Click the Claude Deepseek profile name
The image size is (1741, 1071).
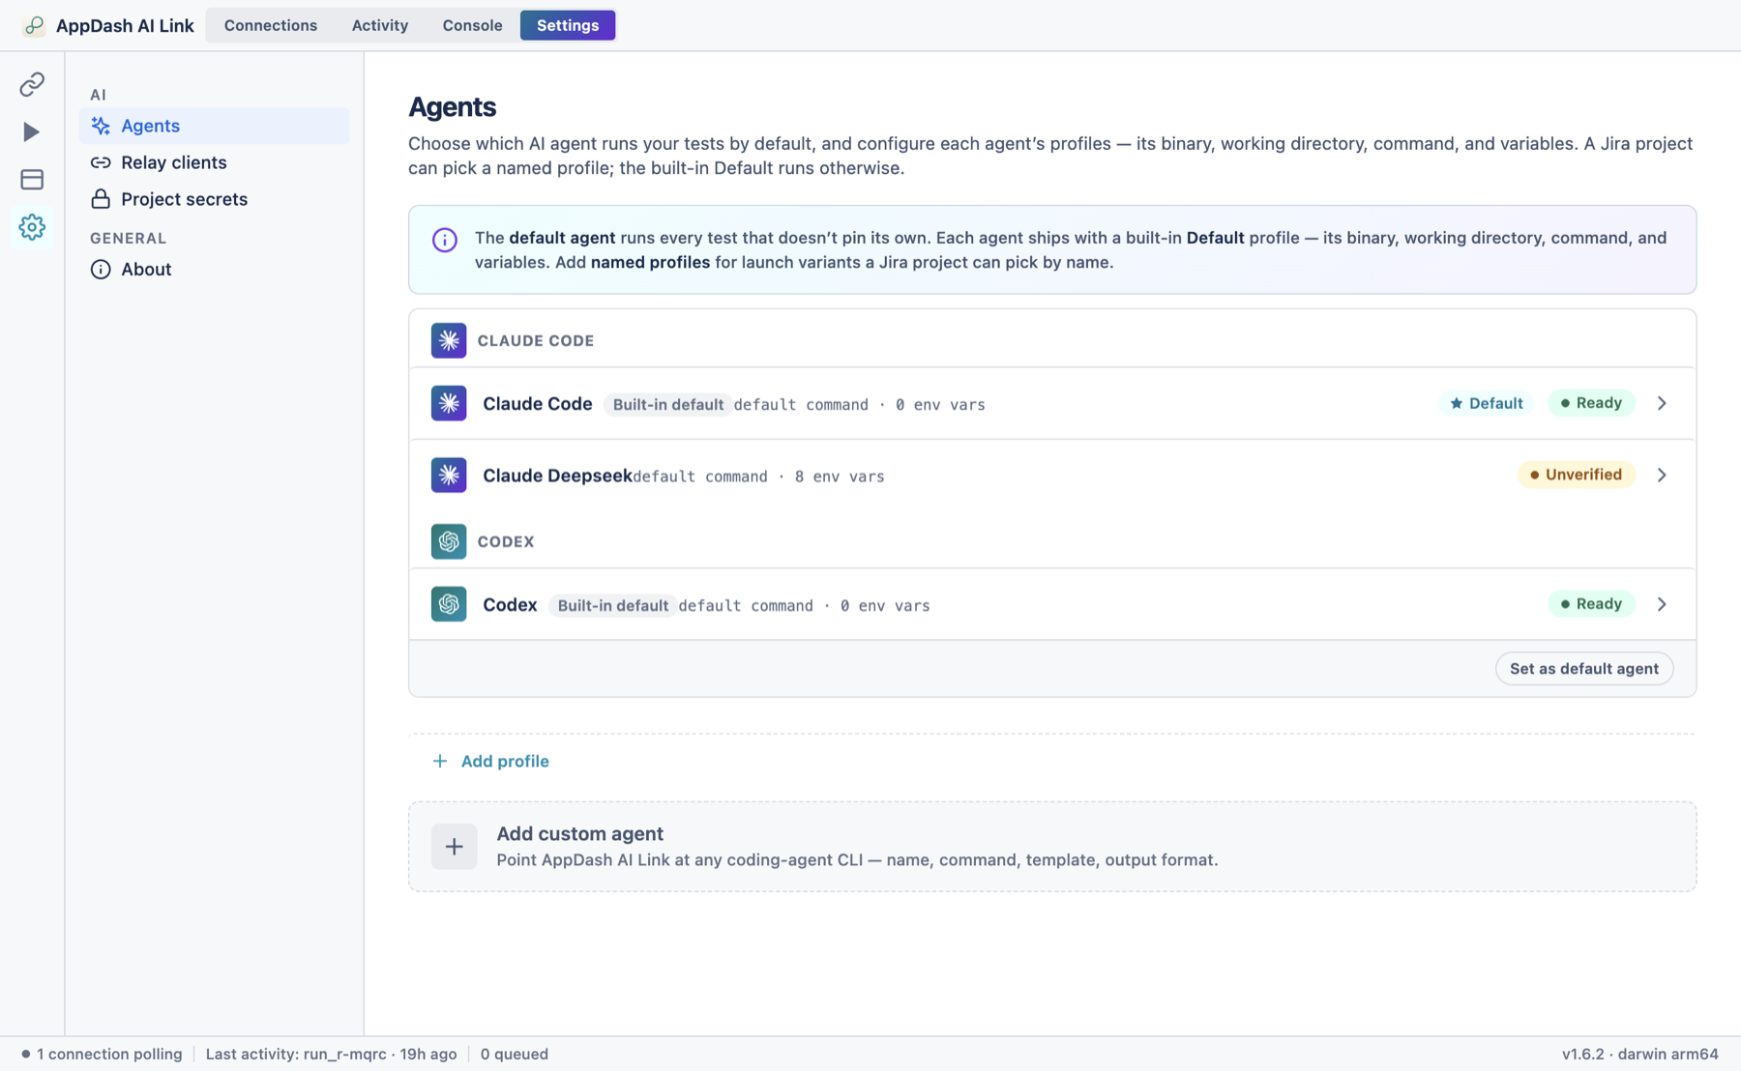(x=557, y=476)
